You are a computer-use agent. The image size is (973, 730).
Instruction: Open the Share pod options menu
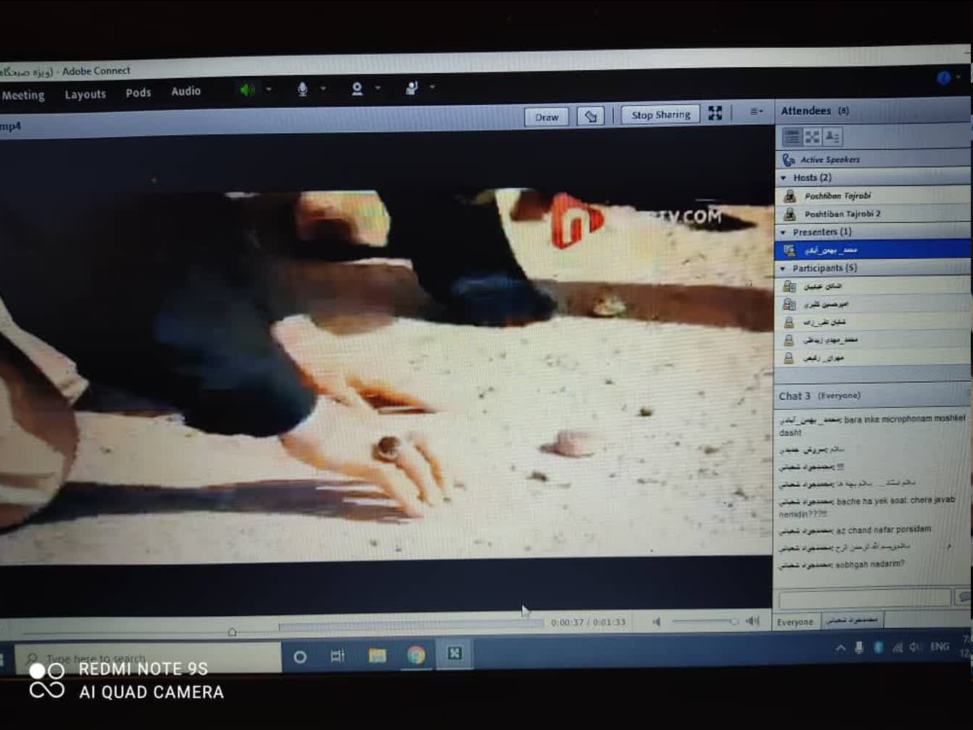[756, 112]
